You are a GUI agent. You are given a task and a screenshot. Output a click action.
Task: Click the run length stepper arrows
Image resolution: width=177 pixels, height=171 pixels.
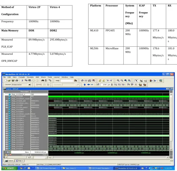pos(112,84)
